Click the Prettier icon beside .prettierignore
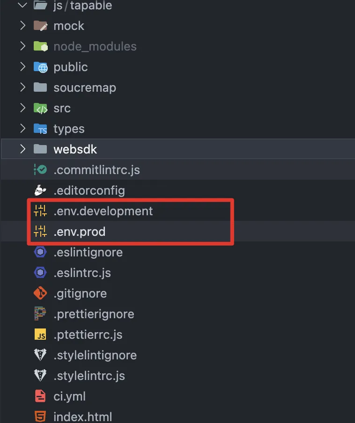The height and width of the screenshot is (423, 355). tap(41, 314)
